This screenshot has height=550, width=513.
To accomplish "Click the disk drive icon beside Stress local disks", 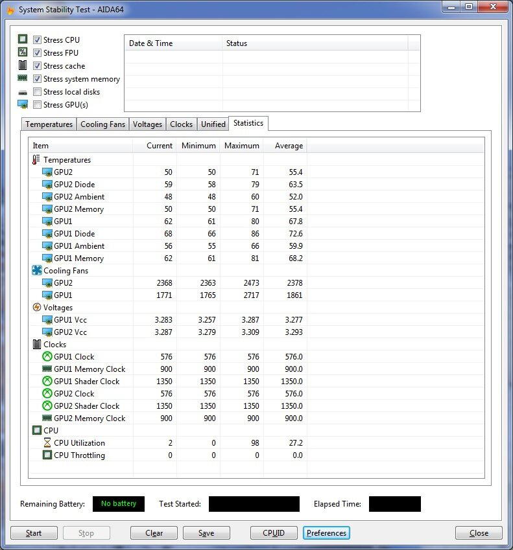I will [23, 93].
